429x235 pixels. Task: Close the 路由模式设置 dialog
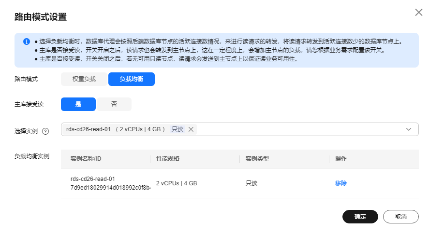pyautogui.click(x=419, y=13)
